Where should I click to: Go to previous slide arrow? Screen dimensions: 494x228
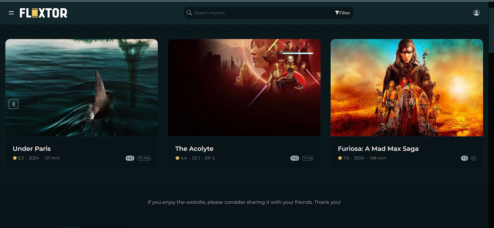pyautogui.click(x=13, y=104)
